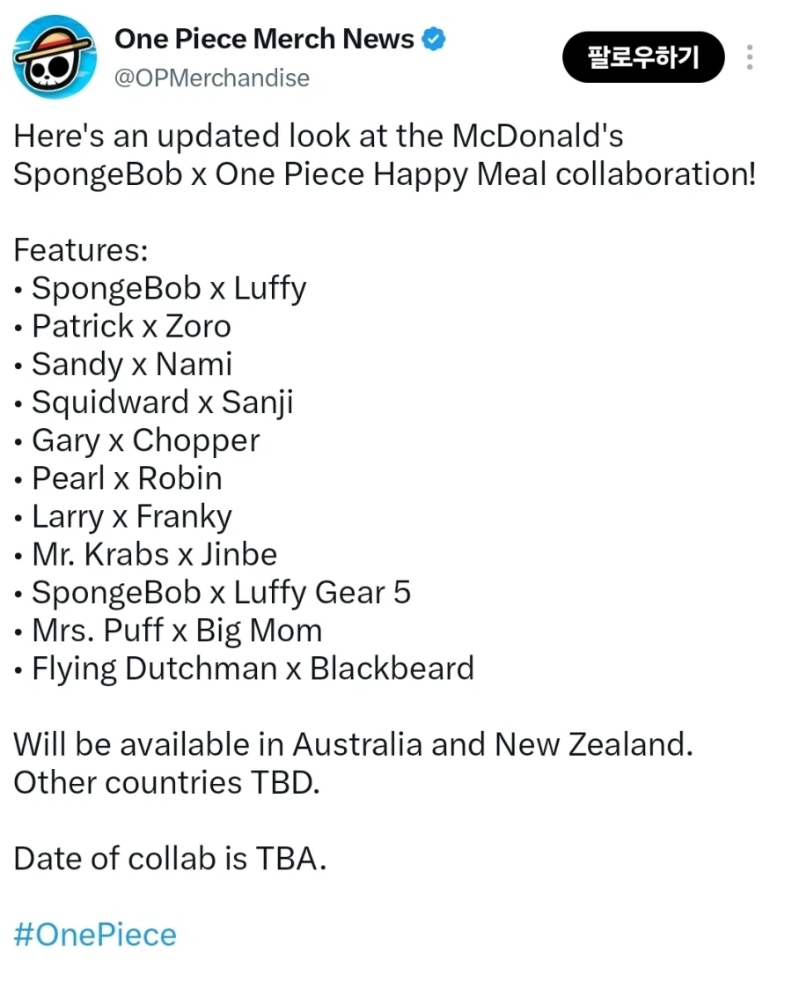
Task: Click the Squidward x Sanji line
Action: (162, 403)
